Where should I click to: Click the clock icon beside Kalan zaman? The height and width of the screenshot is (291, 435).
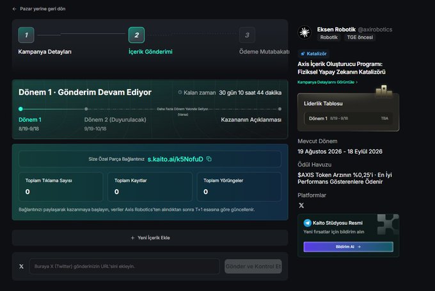point(180,92)
